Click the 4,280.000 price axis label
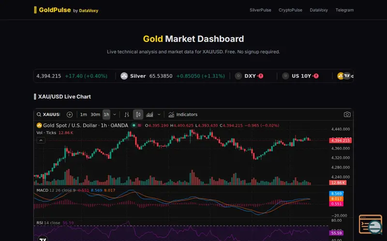 click(x=341, y=167)
